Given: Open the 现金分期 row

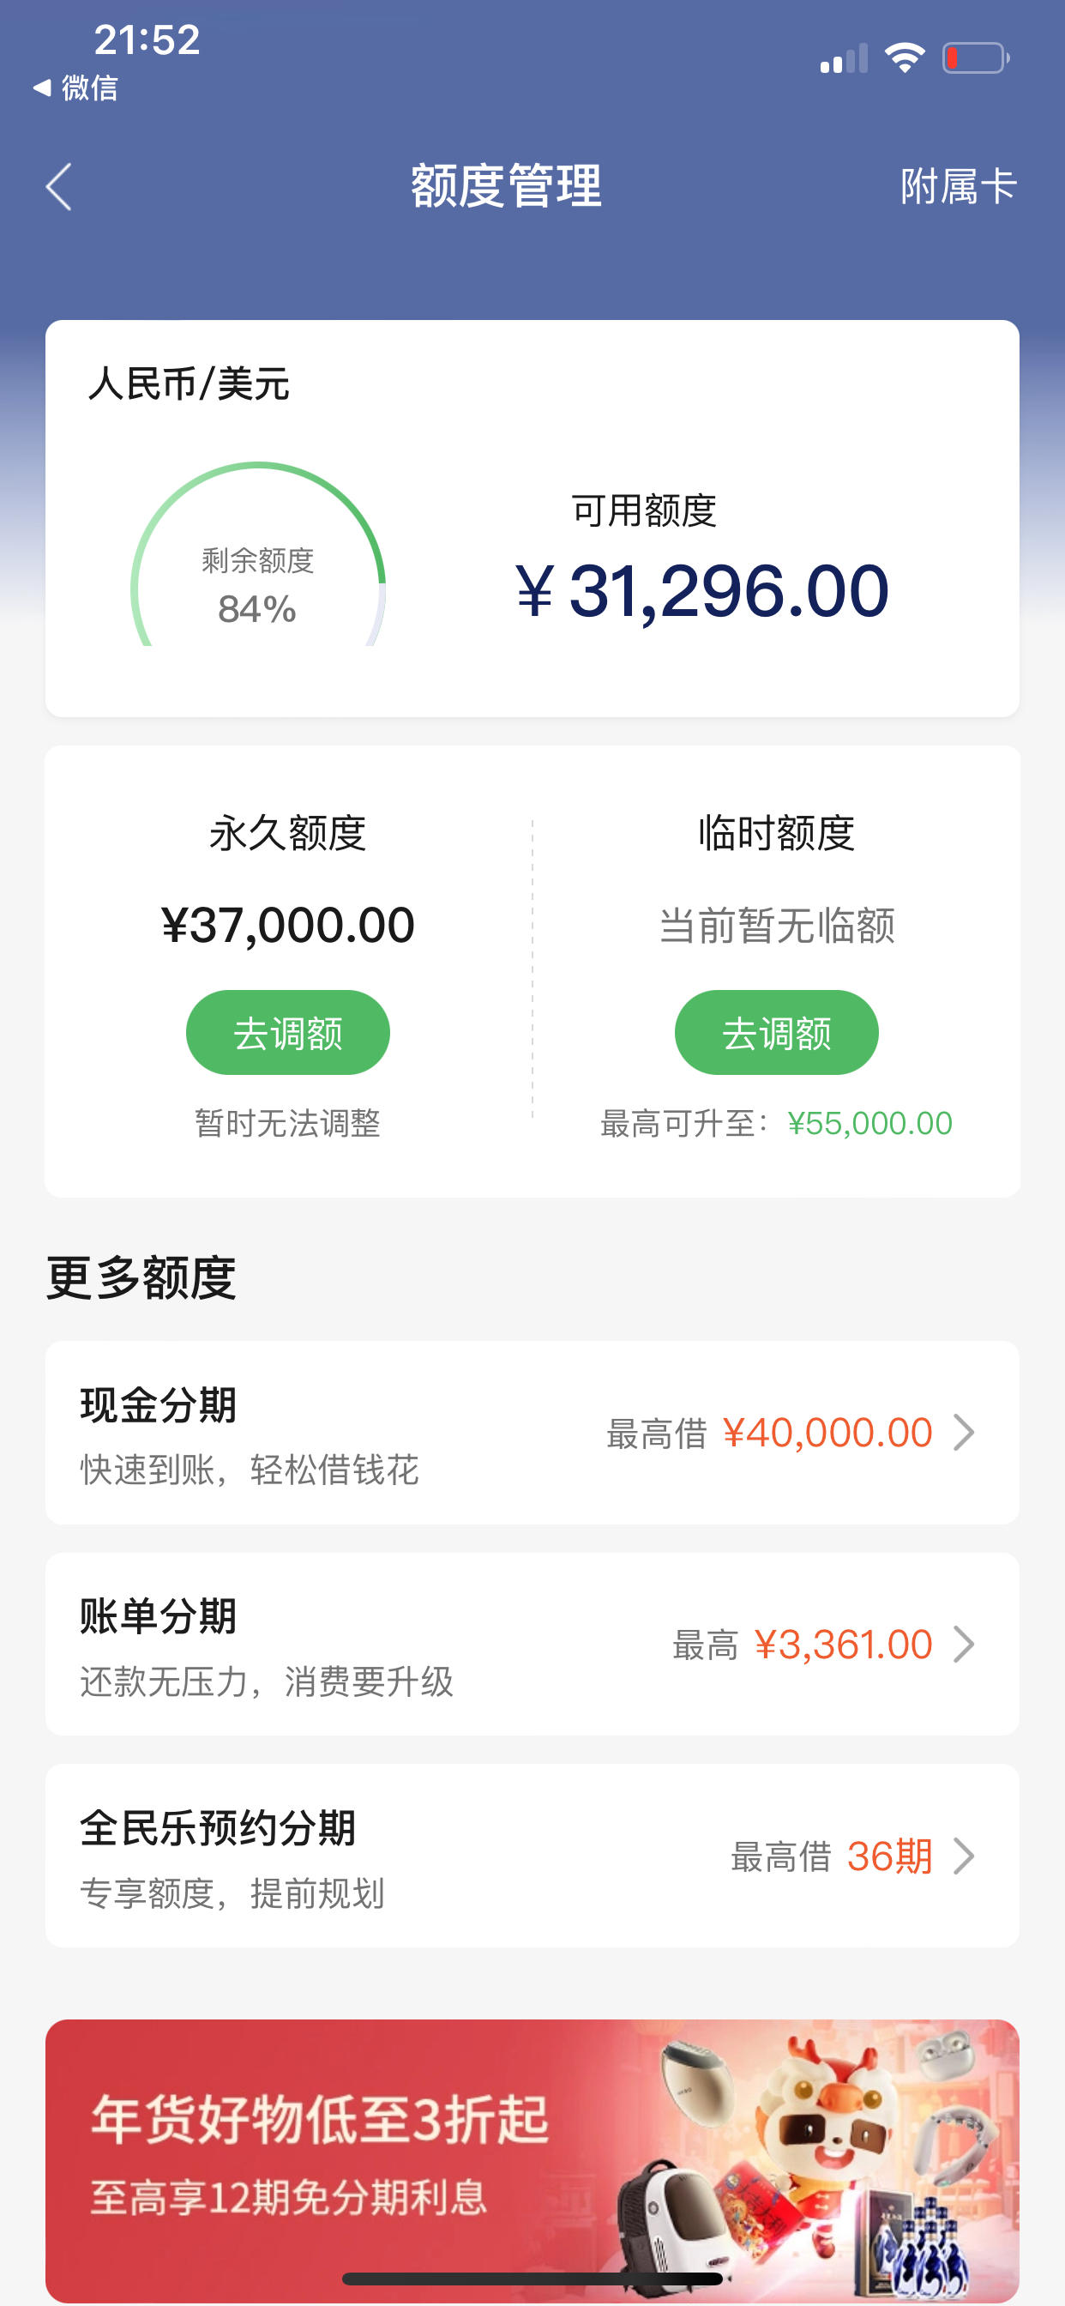Looking at the screenshot, I should coord(532,1433).
